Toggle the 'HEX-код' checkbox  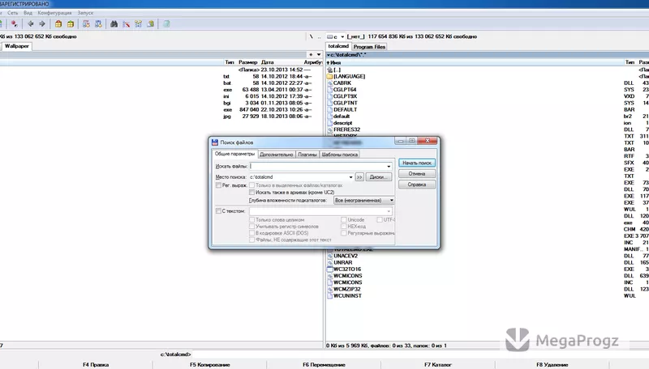click(343, 227)
